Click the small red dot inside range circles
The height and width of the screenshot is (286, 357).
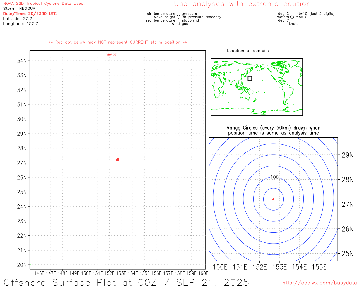[273, 199]
